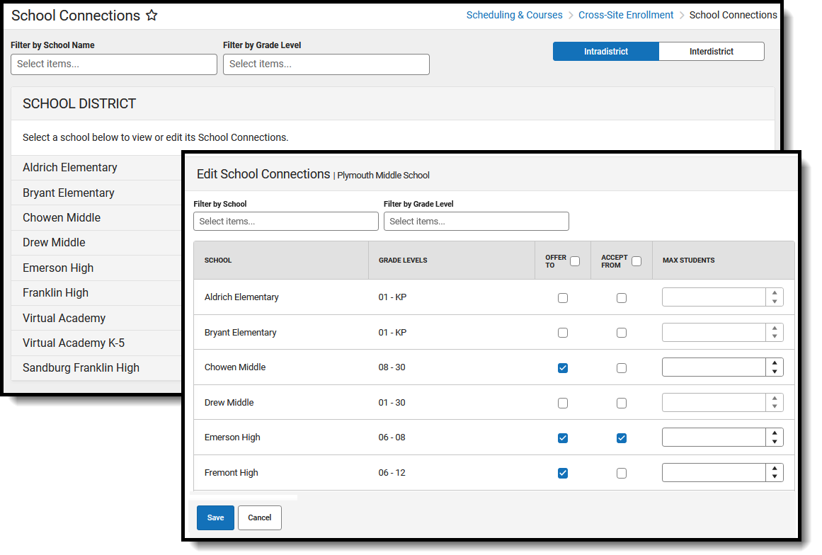822x555 pixels.
Task: Go to the Cross-Site Enrollment breadcrumb
Action: tap(626, 15)
